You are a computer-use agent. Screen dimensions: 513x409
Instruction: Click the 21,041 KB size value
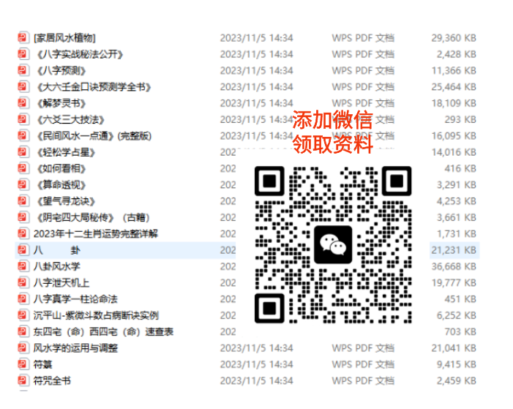(x=454, y=348)
